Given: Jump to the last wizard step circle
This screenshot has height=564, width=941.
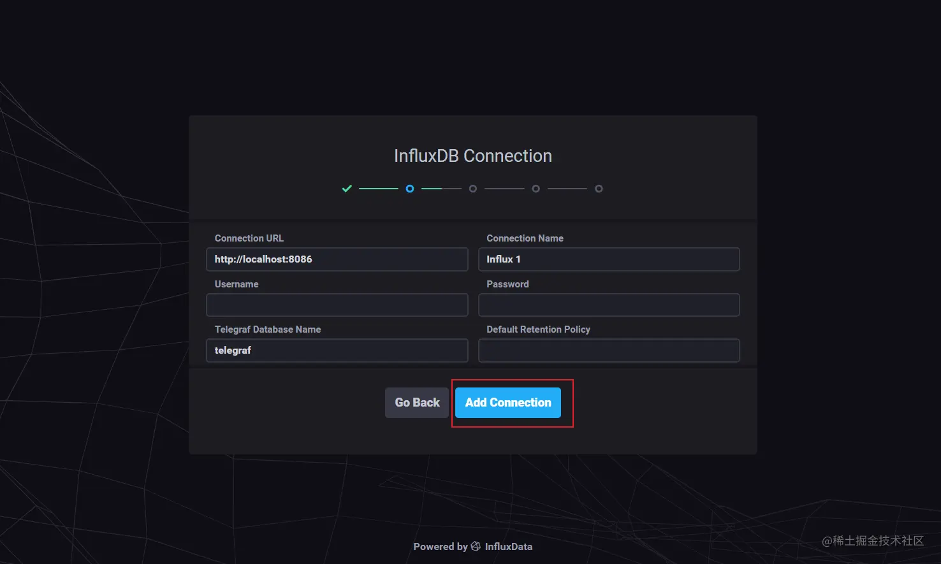Looking at the screenshot, I should tap(599, 189).
